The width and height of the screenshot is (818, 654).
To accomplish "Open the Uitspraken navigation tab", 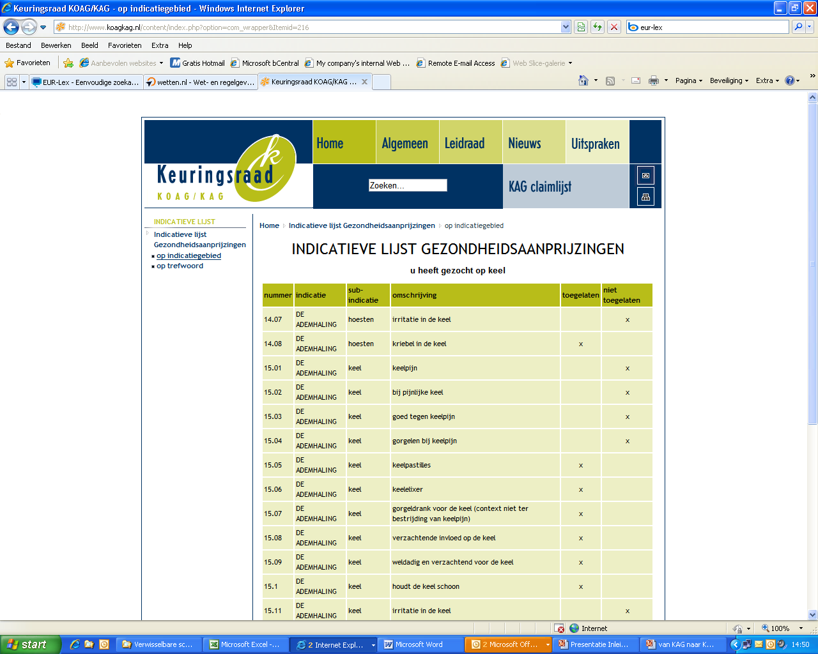I will coord(597,142).
